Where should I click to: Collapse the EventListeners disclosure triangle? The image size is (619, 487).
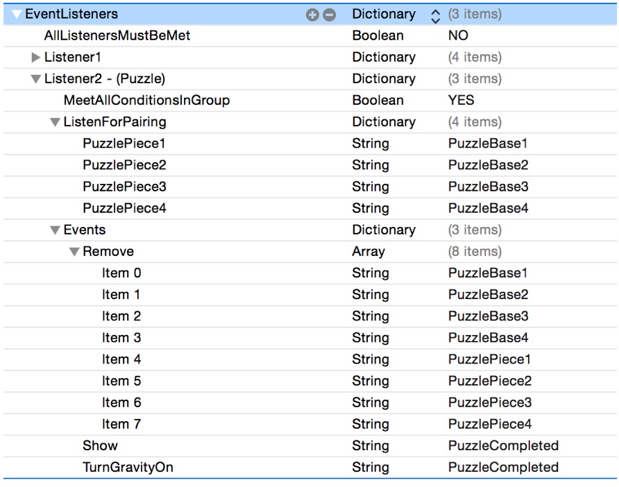coord(17,14)
